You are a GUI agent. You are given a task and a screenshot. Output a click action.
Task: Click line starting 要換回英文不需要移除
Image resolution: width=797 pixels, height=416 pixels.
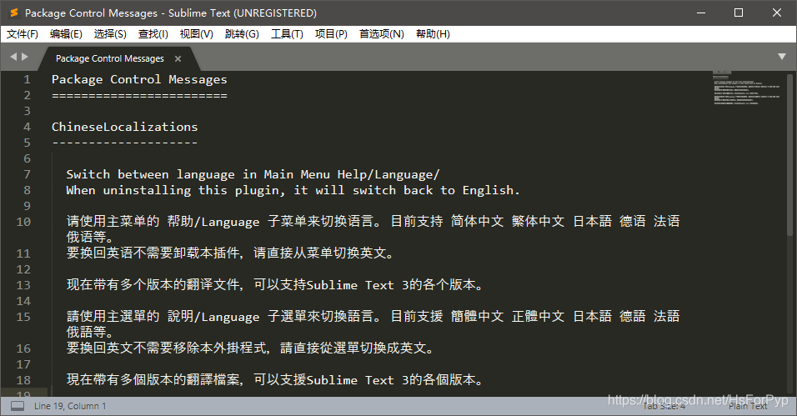pos(251,348)
